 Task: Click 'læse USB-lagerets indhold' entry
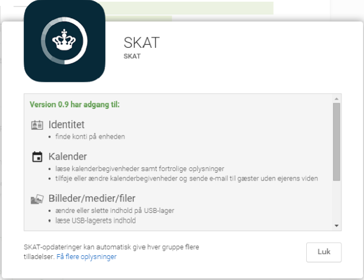[95, 221]
